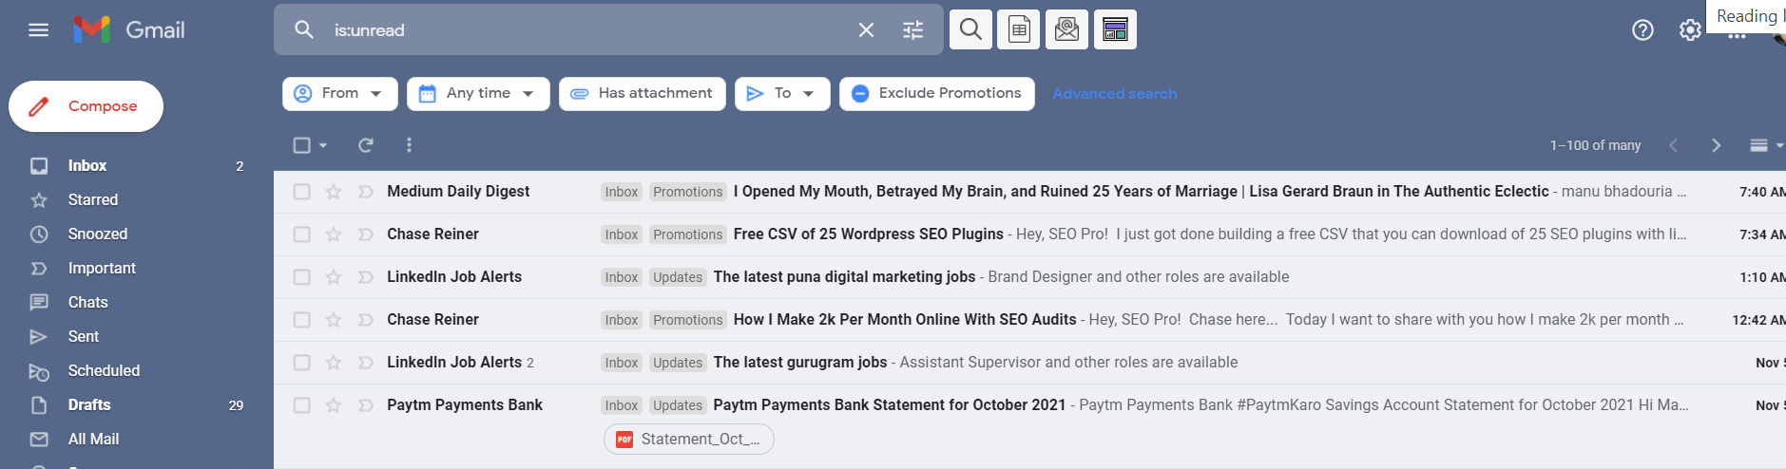Select the Medium Daily Digest checkbox

pyautogui.click(x=302, y=192)
